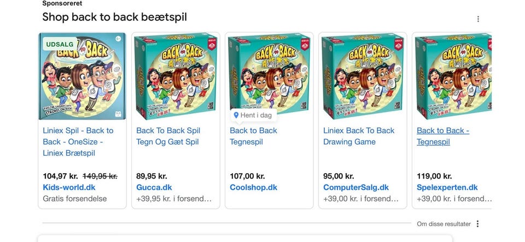Click the "Om disse resultater" text

pyautogui.click(x=444, y=224)
